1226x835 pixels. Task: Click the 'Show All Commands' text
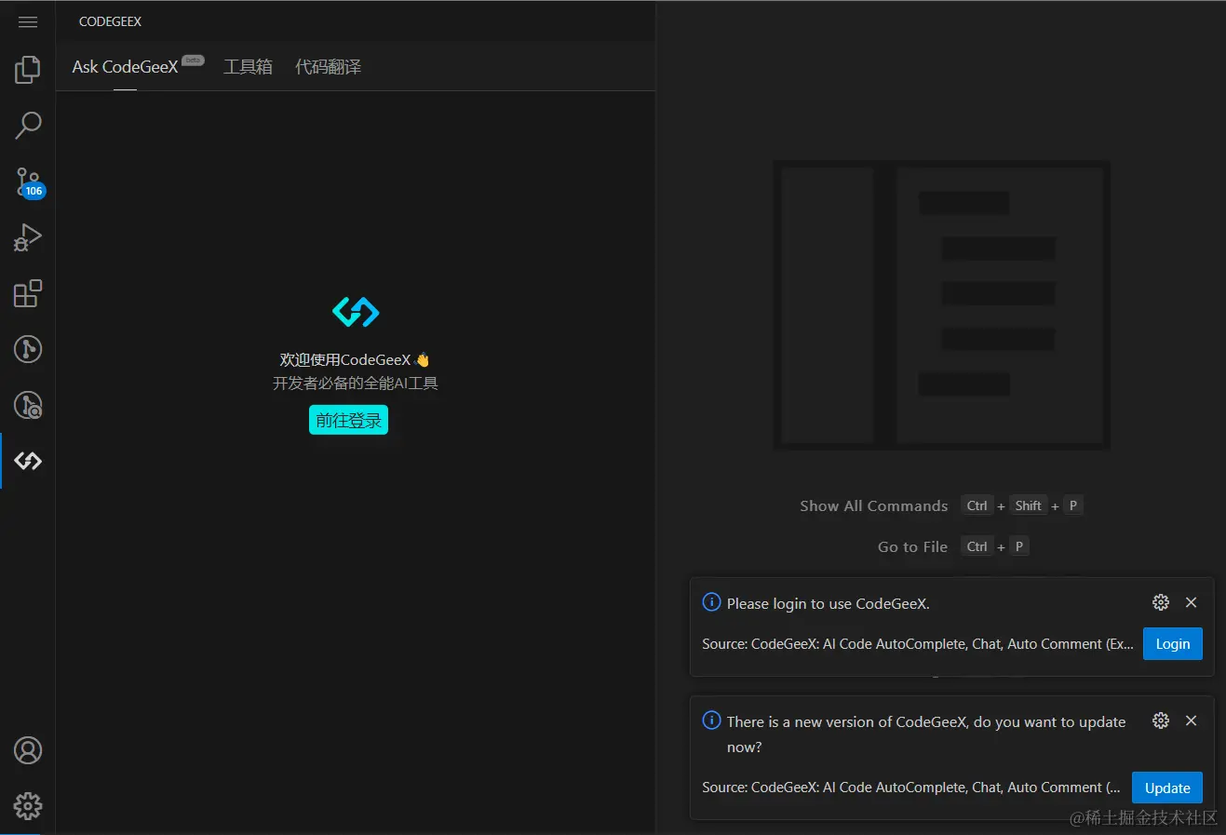873,505
